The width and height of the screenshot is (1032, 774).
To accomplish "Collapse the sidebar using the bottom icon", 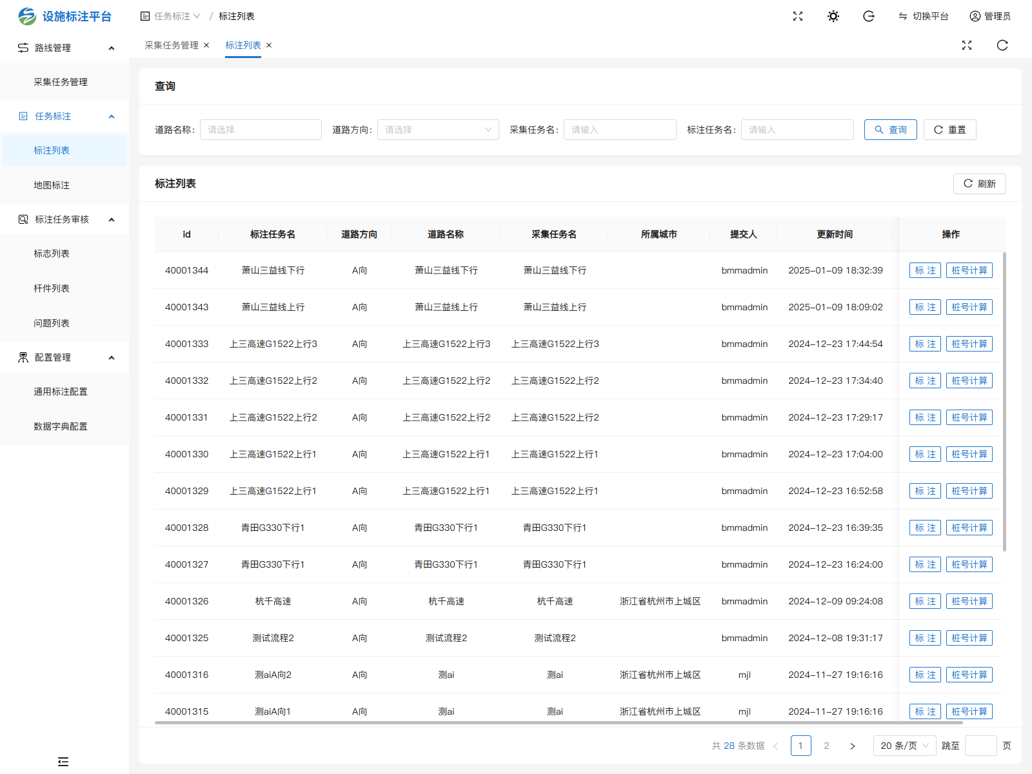I will tap(63, 762).
